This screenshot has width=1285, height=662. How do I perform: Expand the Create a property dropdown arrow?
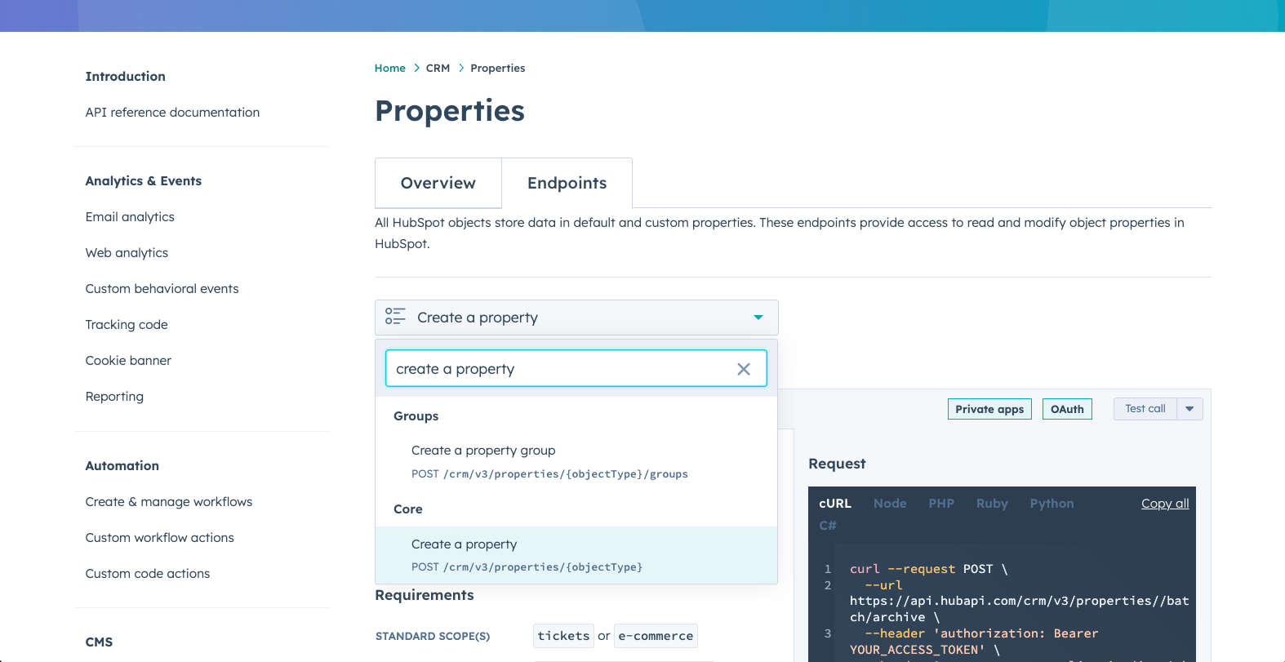coord(758,318)
